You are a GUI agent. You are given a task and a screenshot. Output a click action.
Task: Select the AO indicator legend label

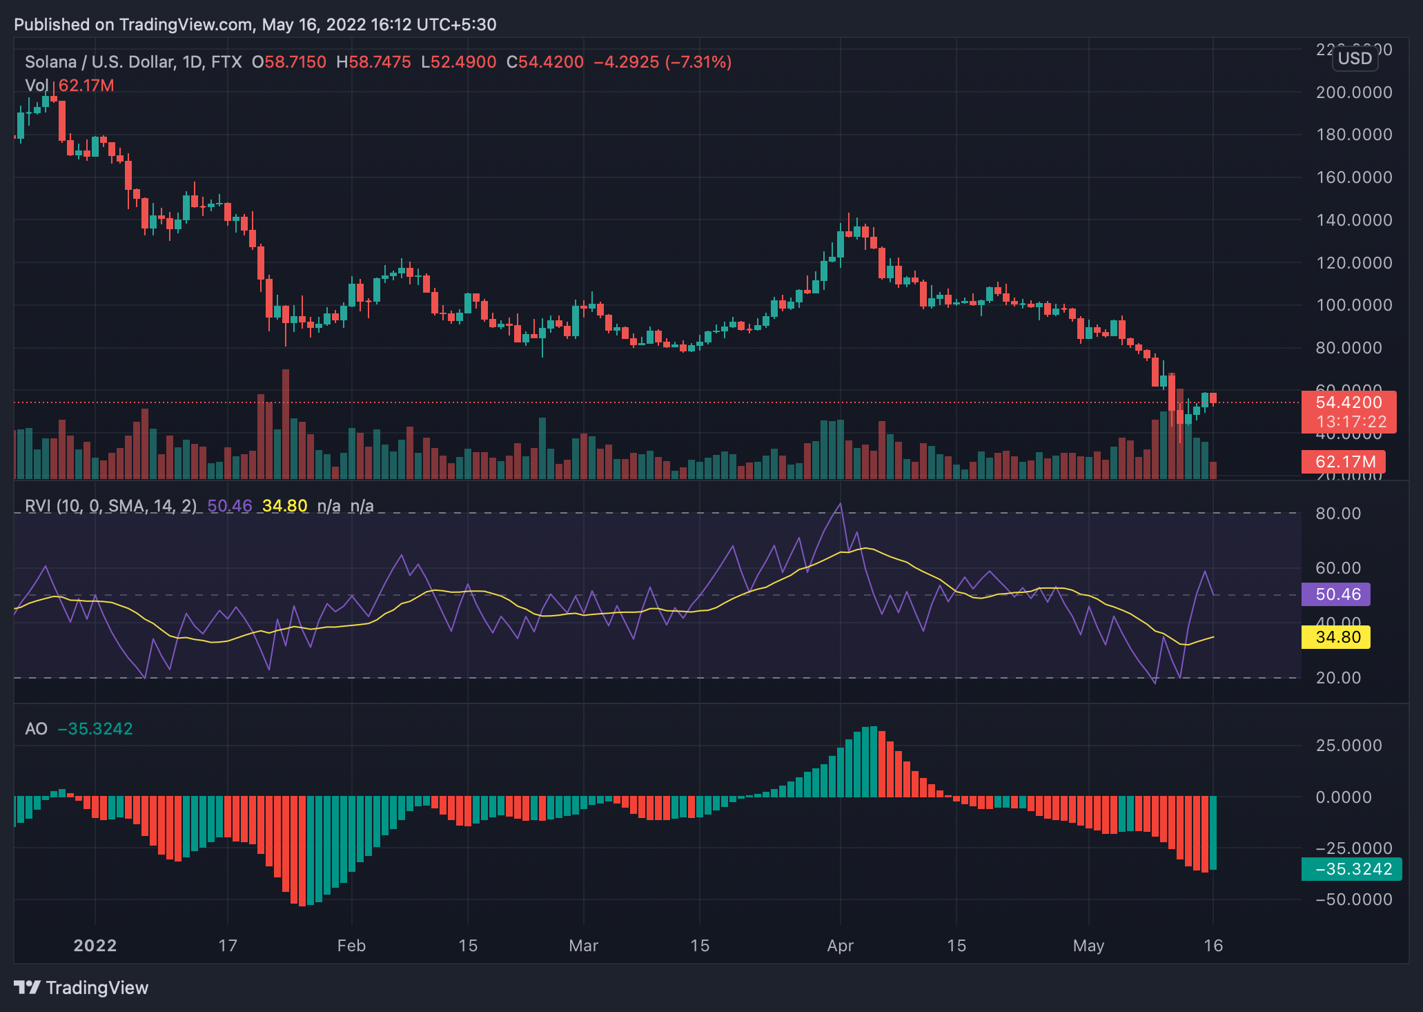coord(36,729)
